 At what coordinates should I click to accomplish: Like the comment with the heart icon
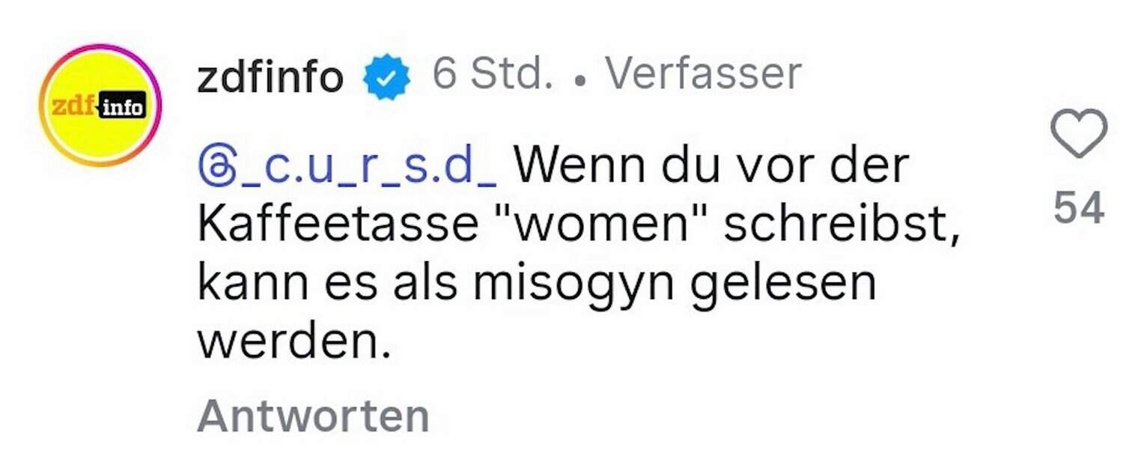[1079, 133]
